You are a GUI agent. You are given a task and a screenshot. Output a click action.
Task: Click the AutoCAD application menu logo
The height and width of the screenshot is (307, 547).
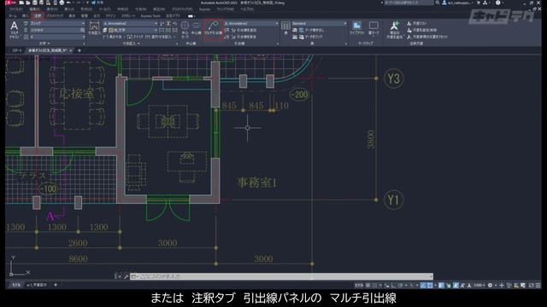point(10,3)
